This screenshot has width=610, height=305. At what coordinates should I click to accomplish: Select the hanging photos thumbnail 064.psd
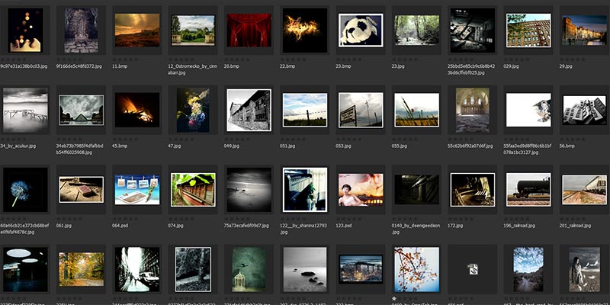[x=137, y=190]
